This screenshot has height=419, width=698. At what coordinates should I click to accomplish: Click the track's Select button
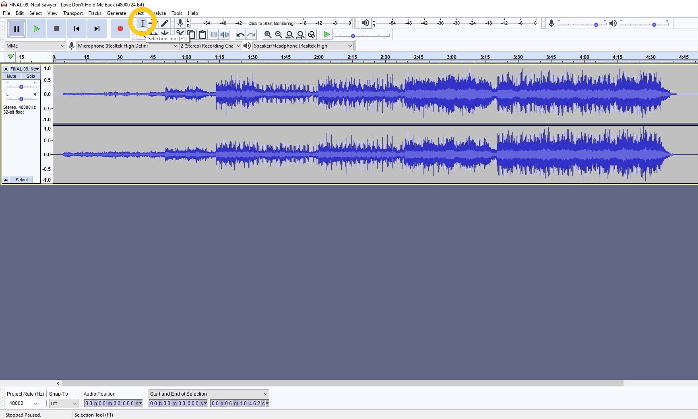click(21, 180)
